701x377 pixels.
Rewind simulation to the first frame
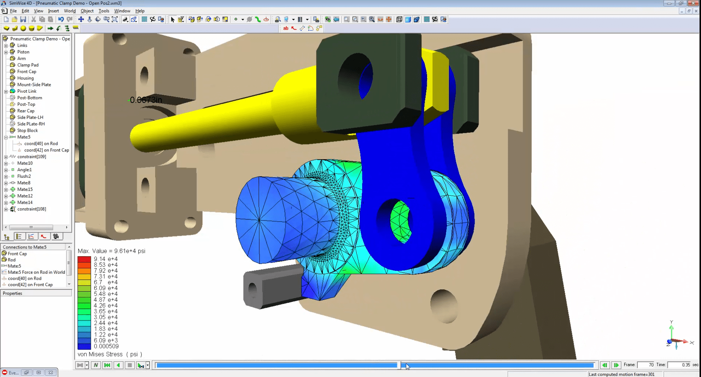(107, 365)
